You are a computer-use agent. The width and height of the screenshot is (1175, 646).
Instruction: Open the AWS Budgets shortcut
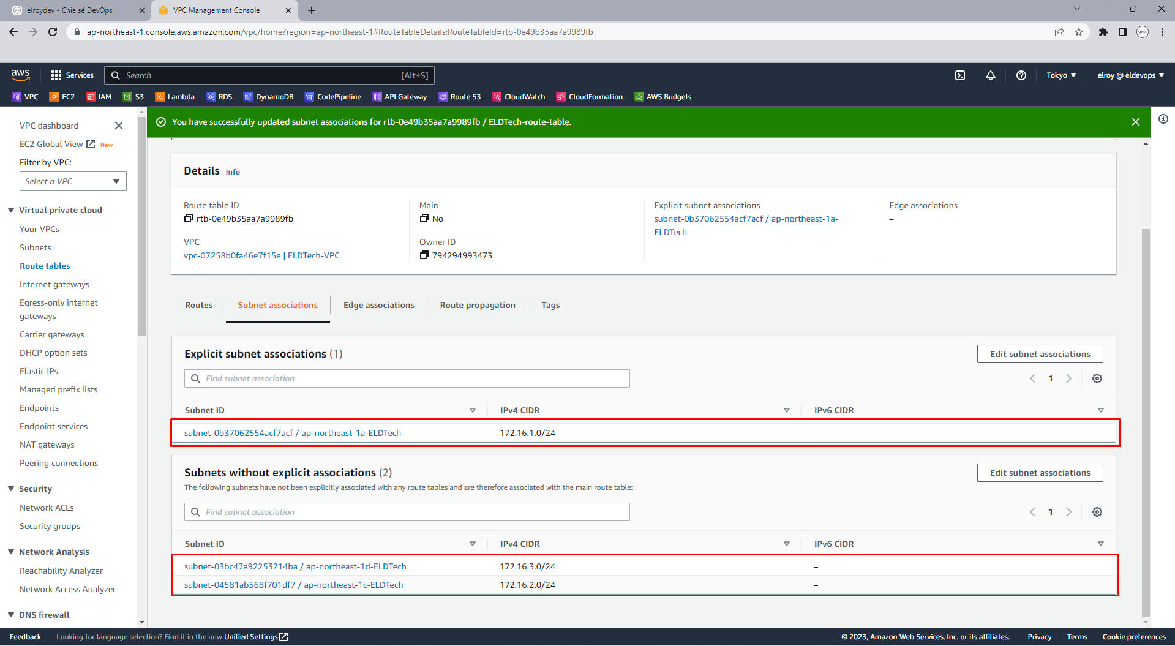[663, 97]
